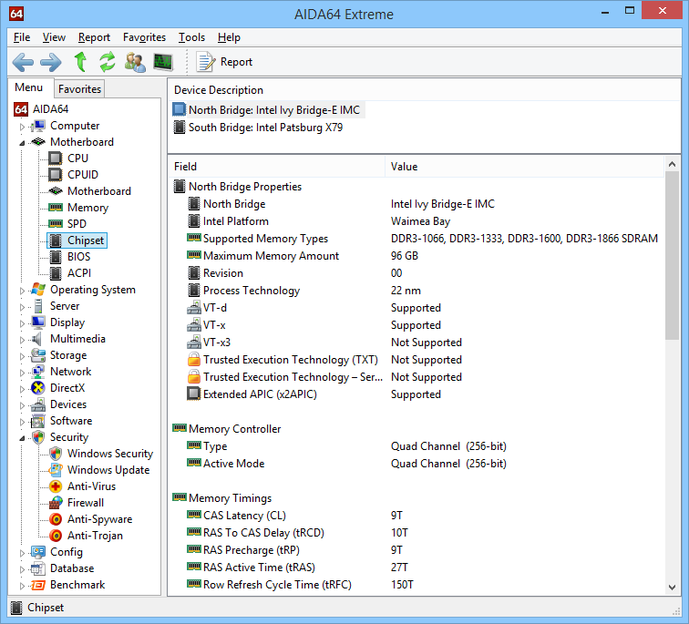Click the green Up arrow toolbar icon

pyautogui.click(x=80, y=62)
